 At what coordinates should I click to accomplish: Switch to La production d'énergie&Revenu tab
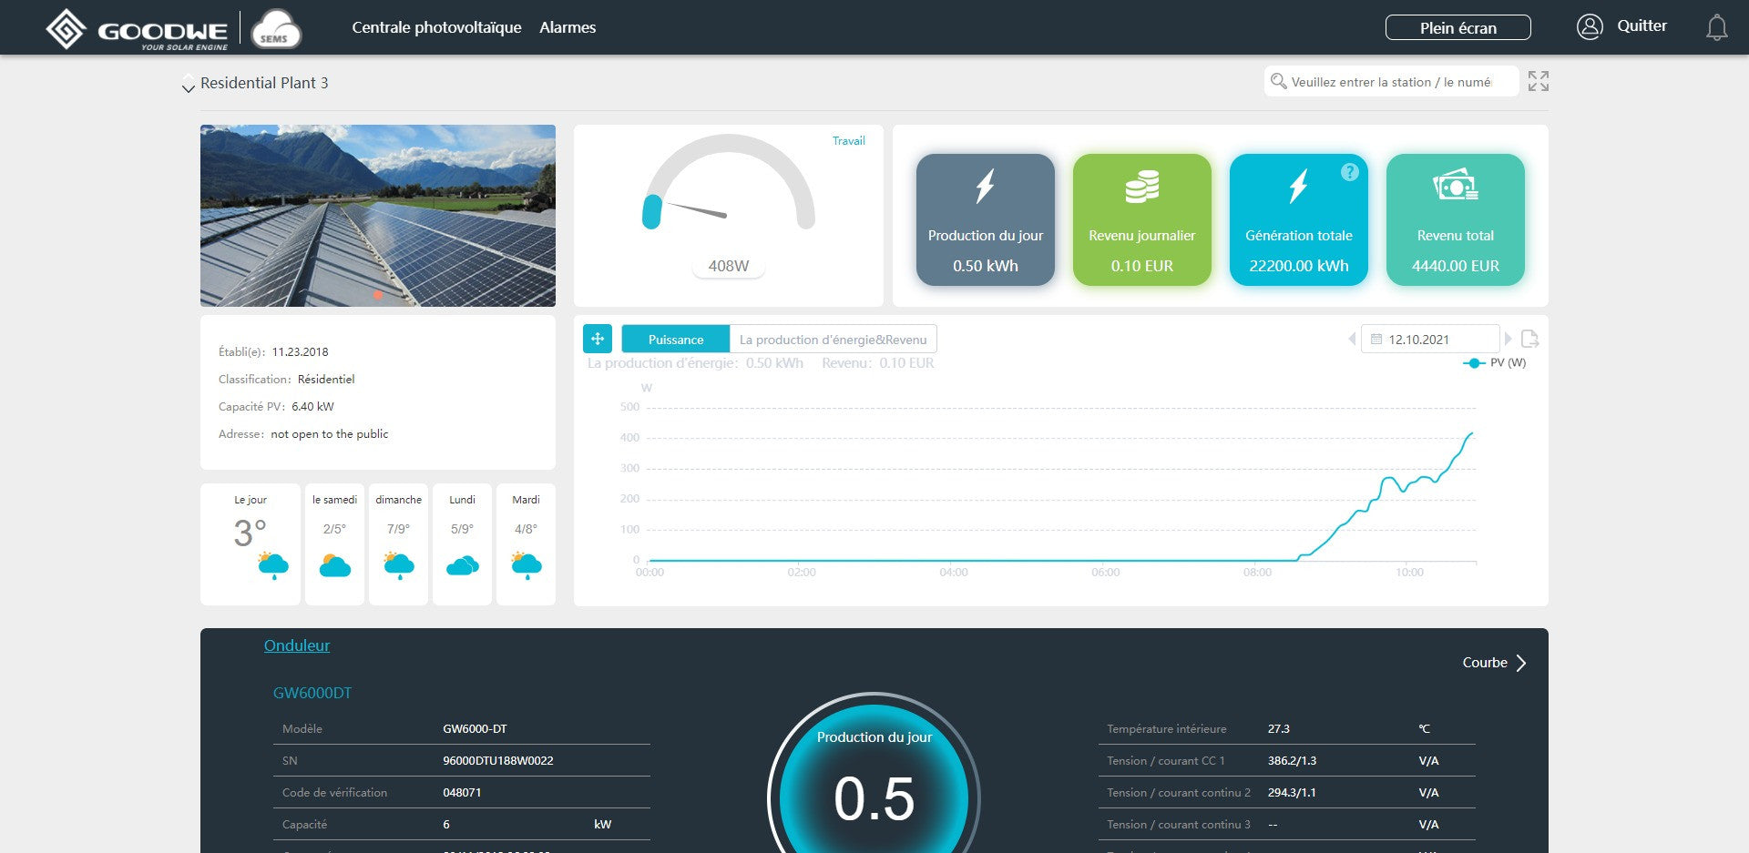(x=833, y=339)
